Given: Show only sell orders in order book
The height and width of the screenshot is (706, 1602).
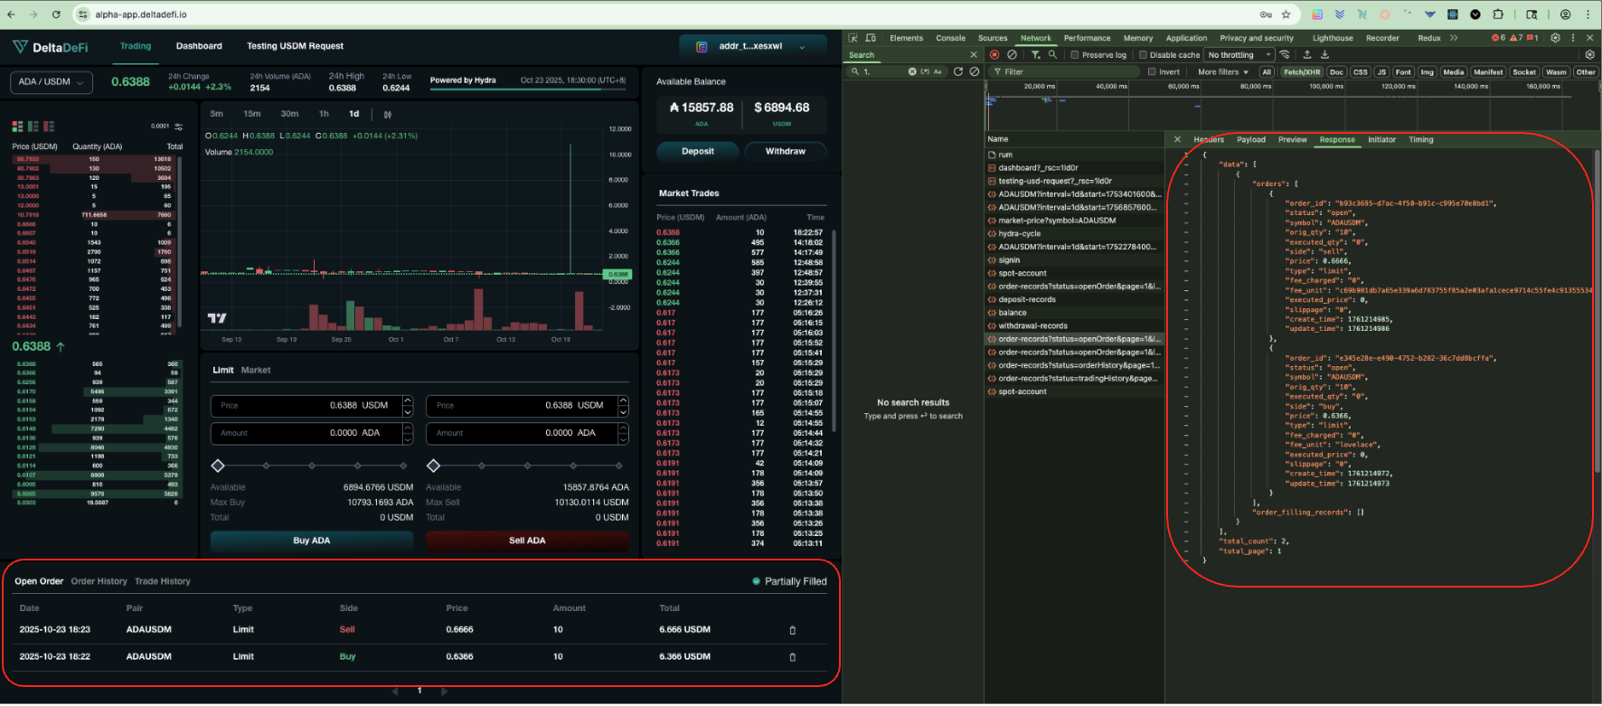Looking at the screenshot, I should coord(49,127).
